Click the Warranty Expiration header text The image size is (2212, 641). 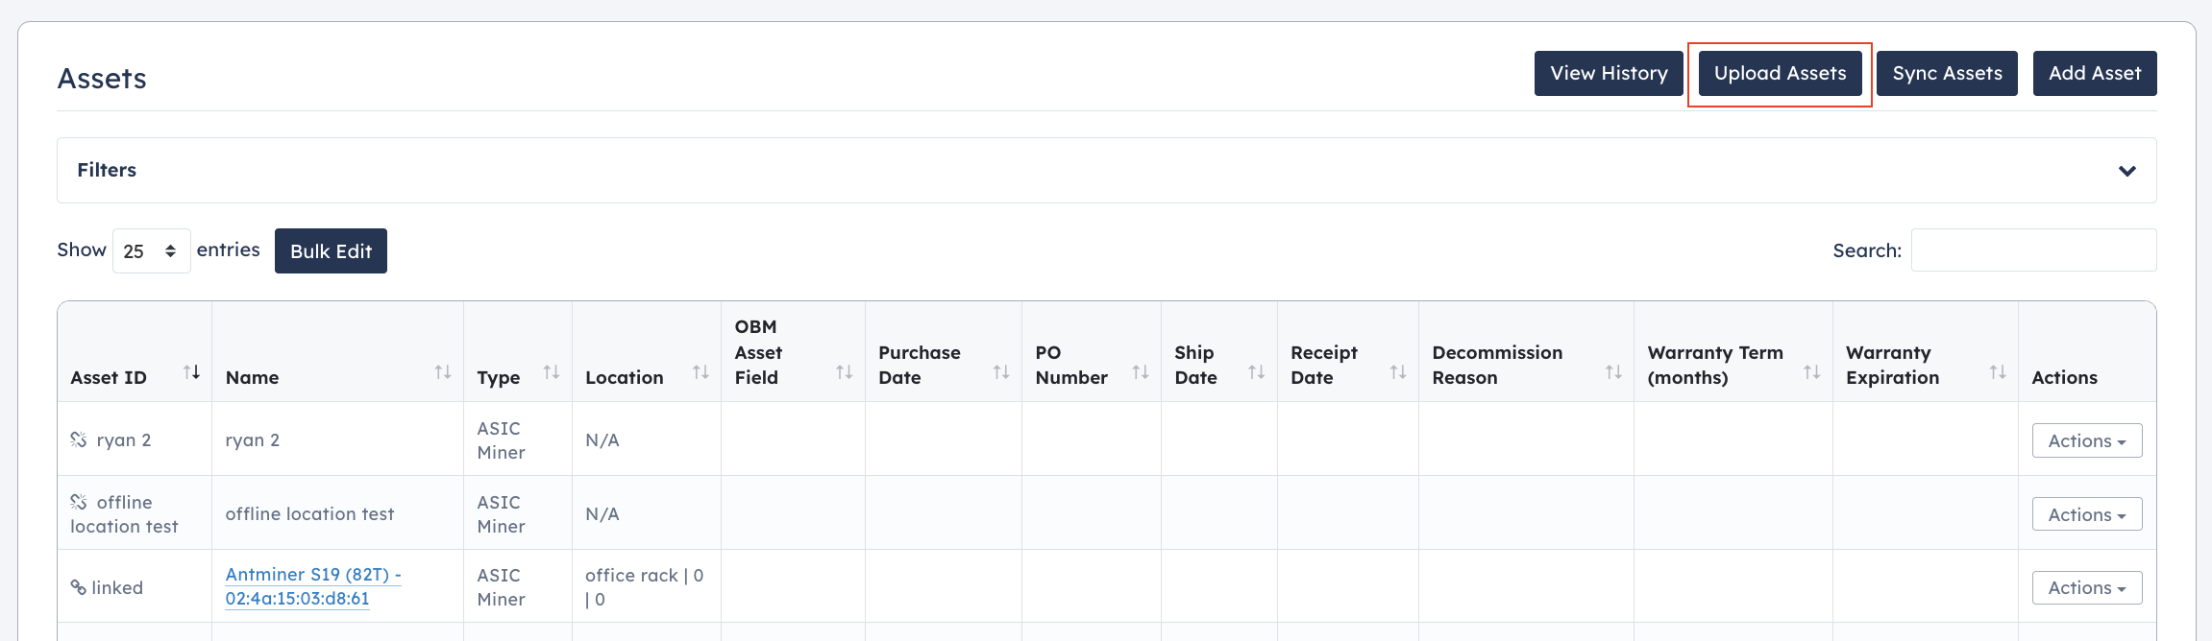point(1892,365)
